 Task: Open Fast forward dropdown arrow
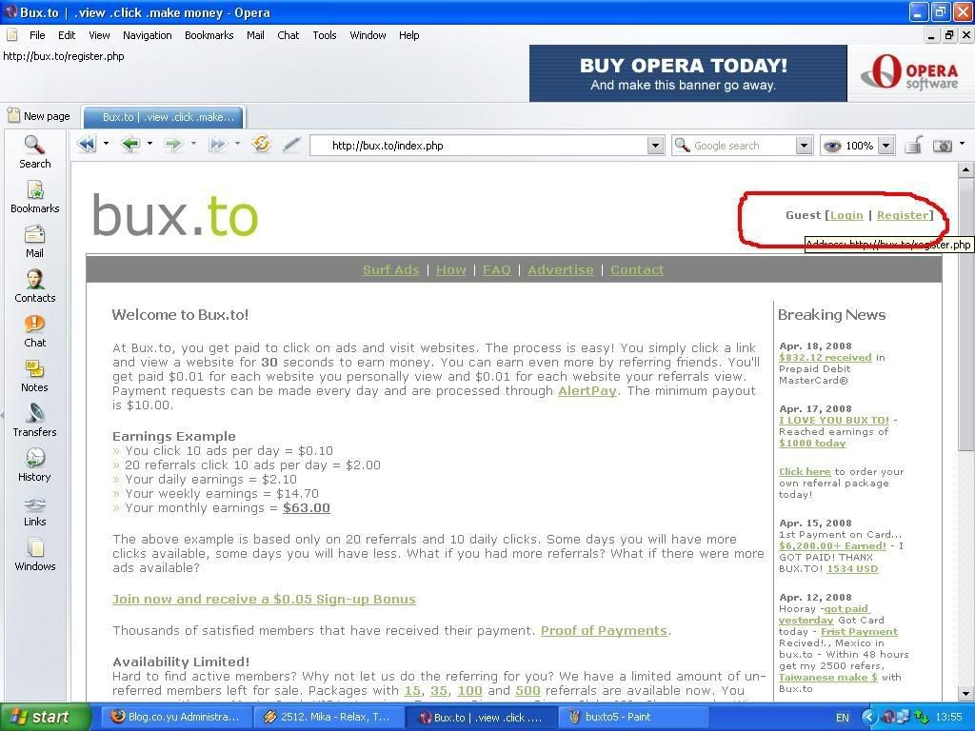click(237, 145)
